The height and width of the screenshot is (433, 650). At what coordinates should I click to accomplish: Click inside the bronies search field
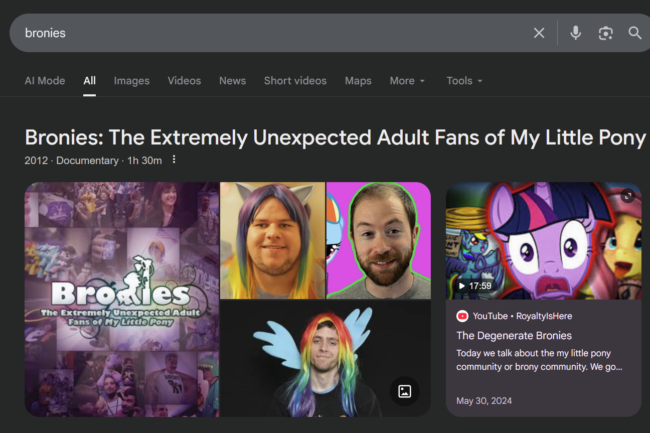point(251,33)
